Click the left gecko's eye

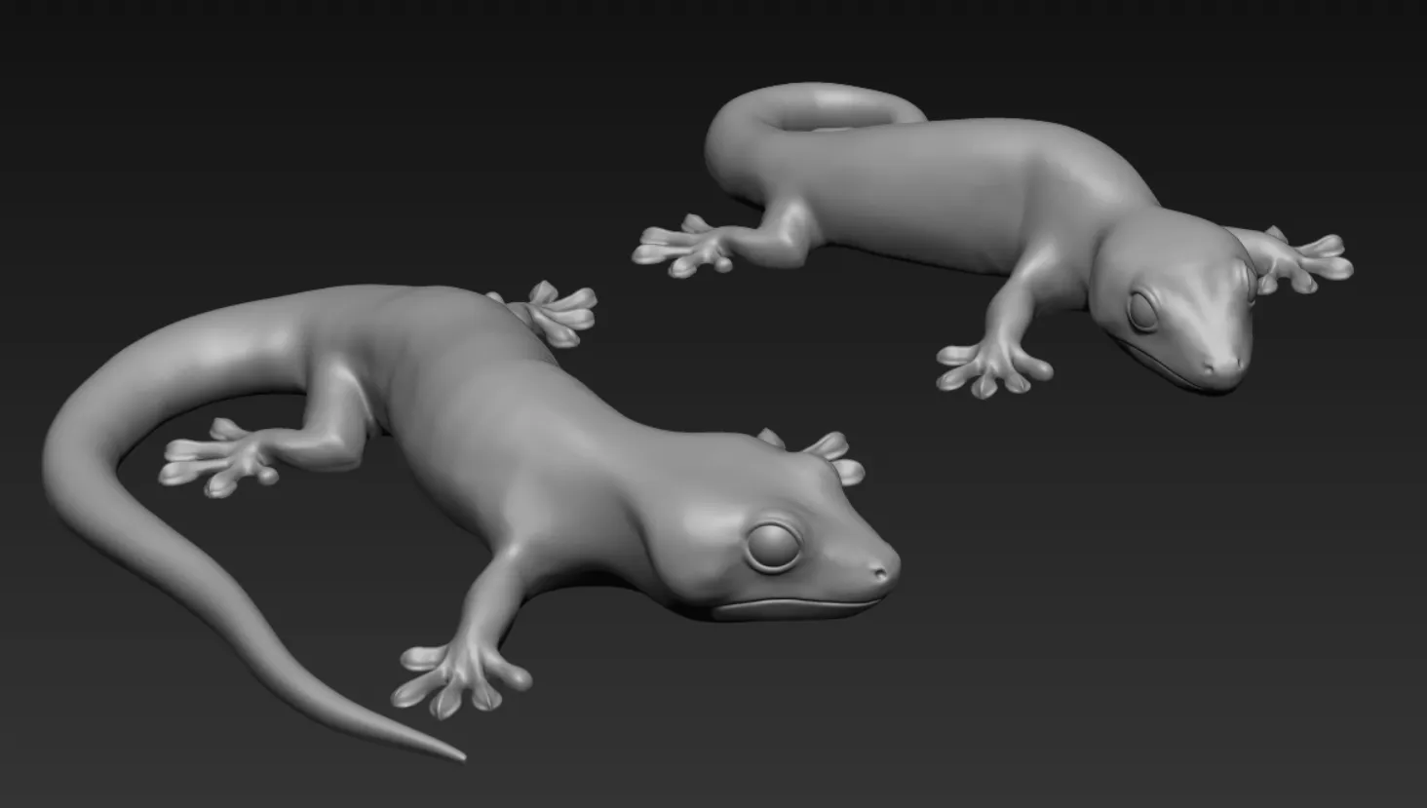(x=773, y=546)
